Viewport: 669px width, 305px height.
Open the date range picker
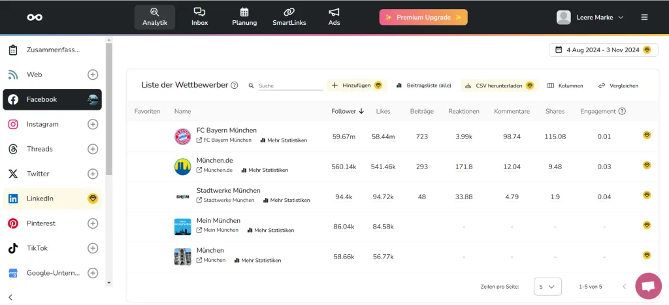tap(603, 50)
